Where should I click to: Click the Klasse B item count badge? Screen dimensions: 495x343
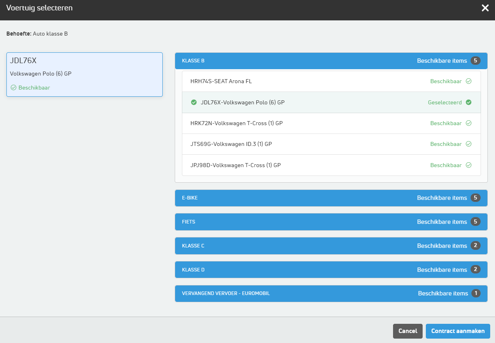pos(475,61)
